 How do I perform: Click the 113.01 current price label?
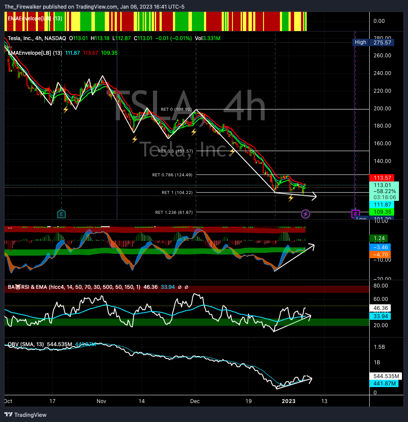pyautogui.click(x=383, y=185)
